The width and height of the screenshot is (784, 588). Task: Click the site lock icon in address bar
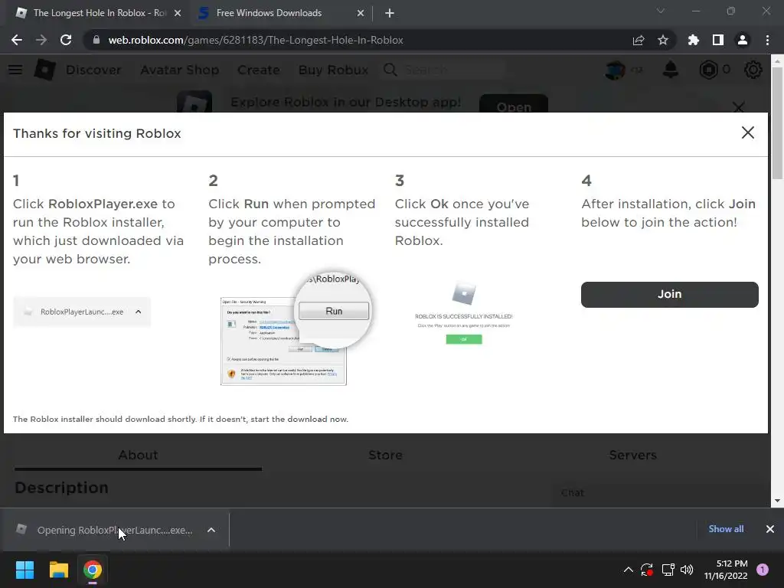[96, 40]
